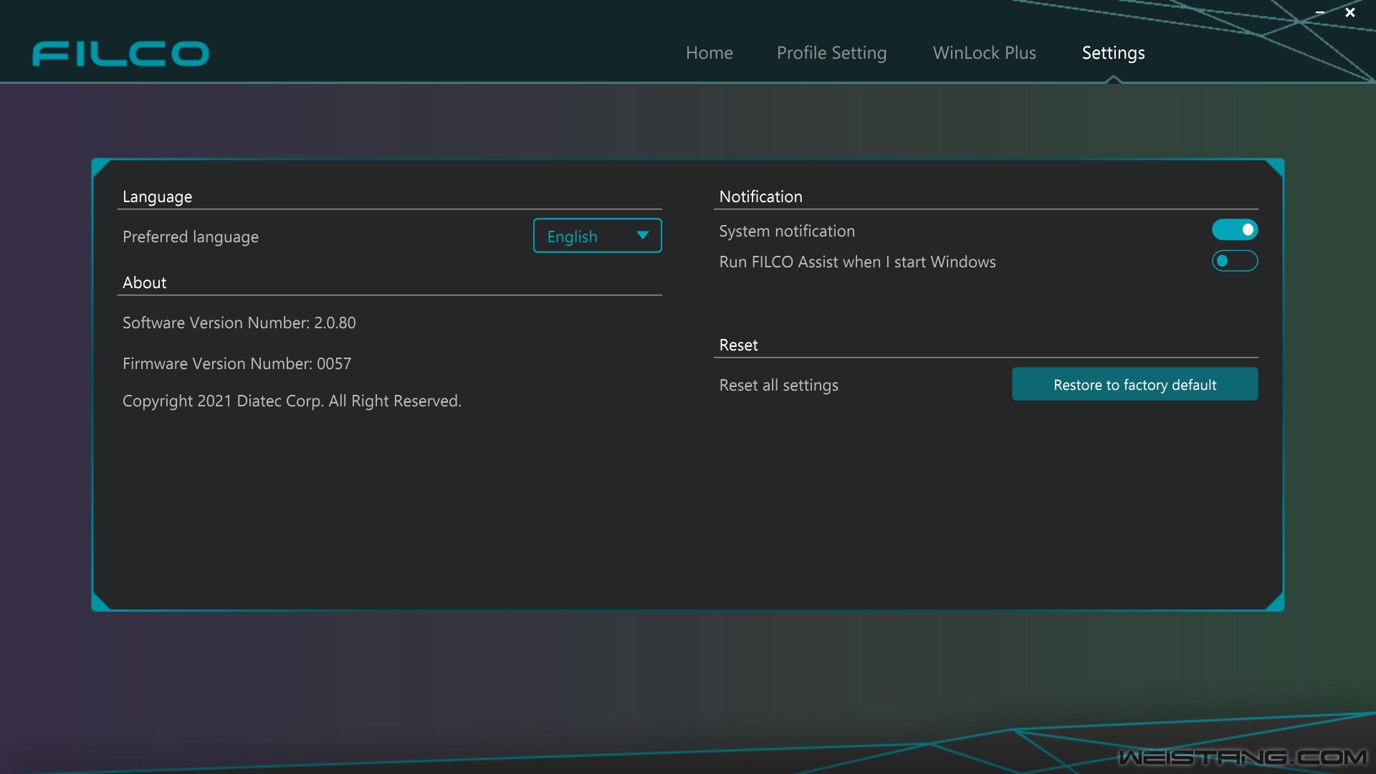
Task: Click the About section heading
Action: click(144, 283)
